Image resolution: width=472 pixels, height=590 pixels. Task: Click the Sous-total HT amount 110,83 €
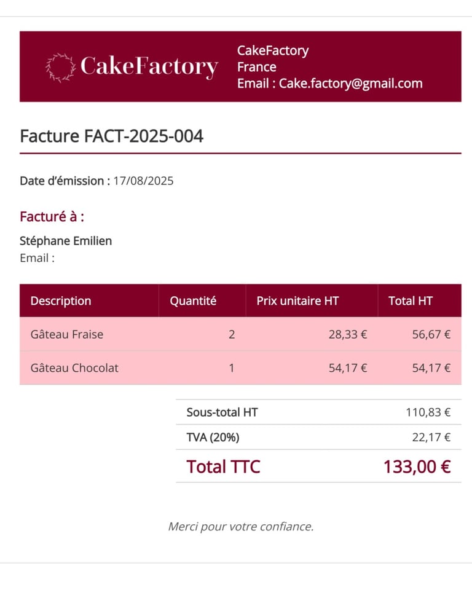(x=428, y=412)
